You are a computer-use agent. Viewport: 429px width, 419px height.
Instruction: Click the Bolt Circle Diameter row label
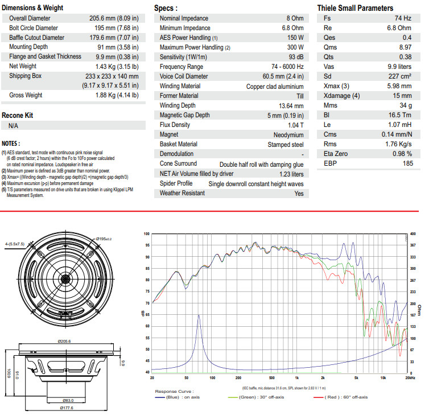click(x=34, y=28)
